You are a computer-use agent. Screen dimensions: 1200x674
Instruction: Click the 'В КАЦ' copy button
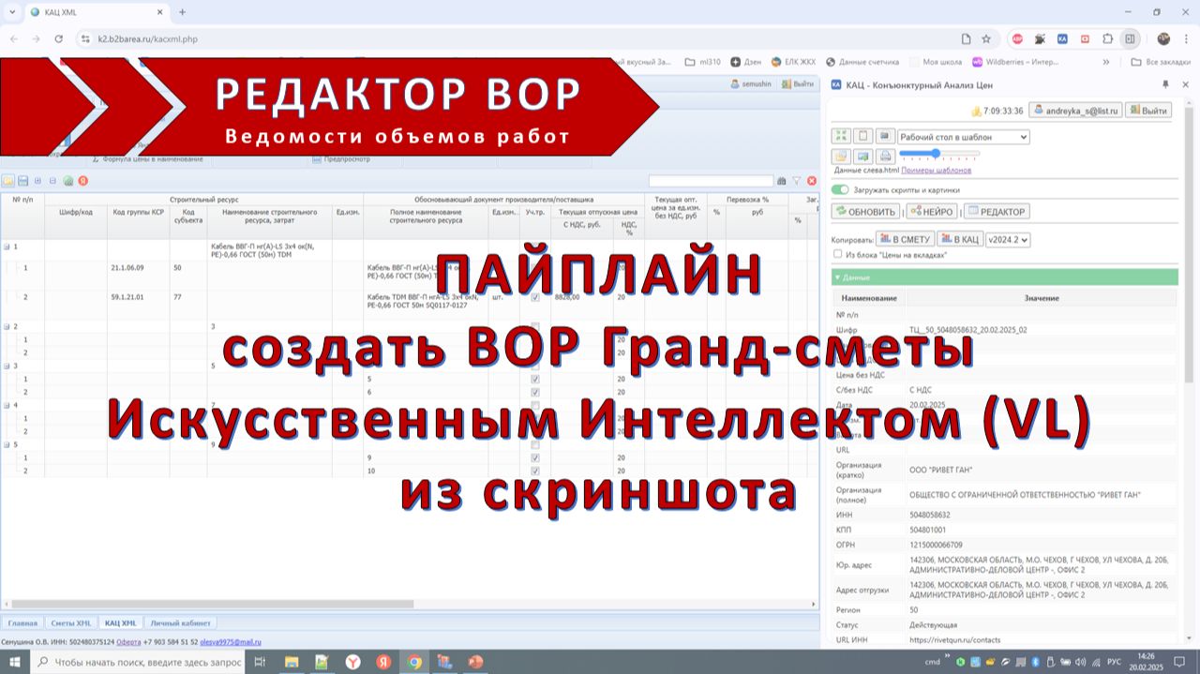pos(961,240)
